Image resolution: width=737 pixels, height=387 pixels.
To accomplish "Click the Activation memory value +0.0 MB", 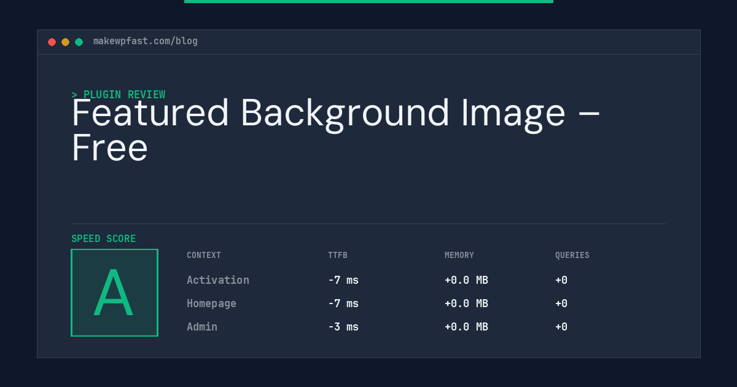I will (x=466, y=280).
